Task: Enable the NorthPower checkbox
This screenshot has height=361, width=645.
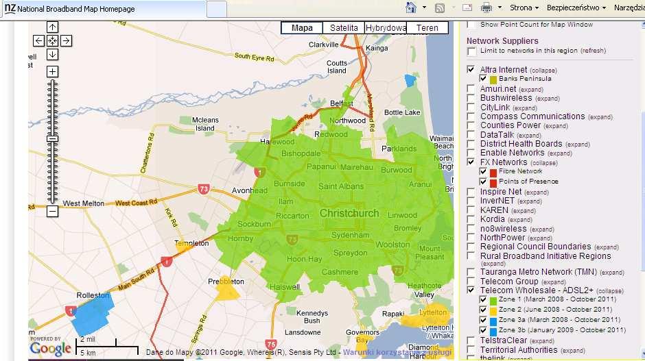Action: click(471, 238)
